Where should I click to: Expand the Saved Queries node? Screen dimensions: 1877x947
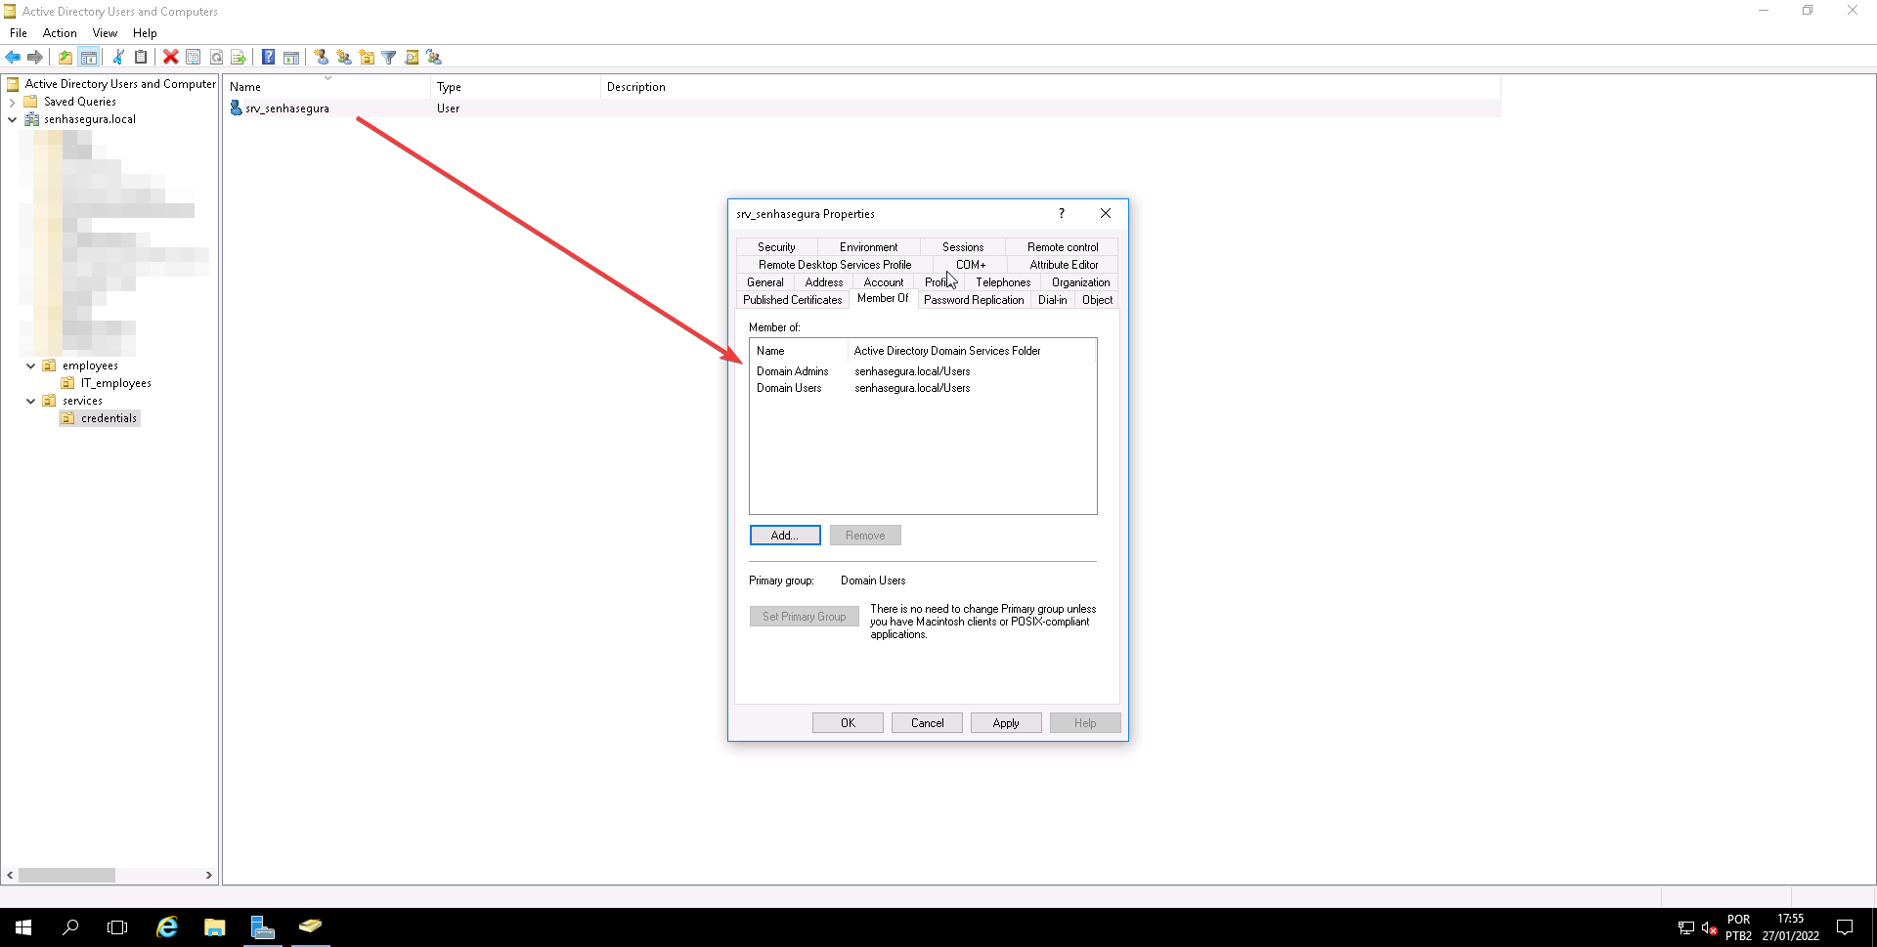pos(12,102)
